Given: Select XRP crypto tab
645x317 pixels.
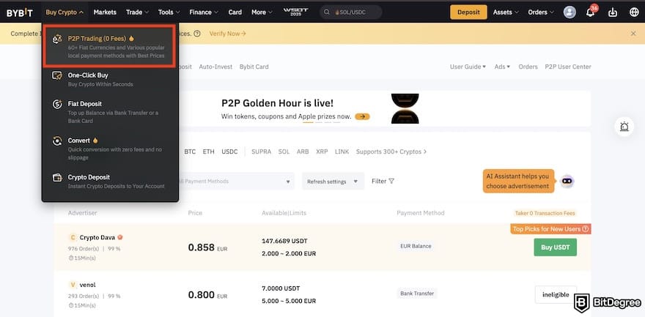Looking at the screenshot, I should click(322, 152).
